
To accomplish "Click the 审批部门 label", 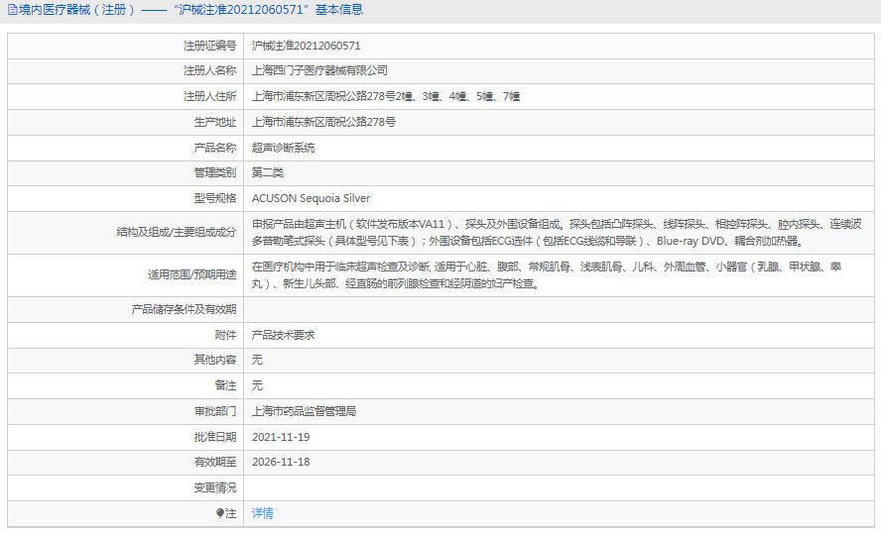I will click(x=215, y=411).
